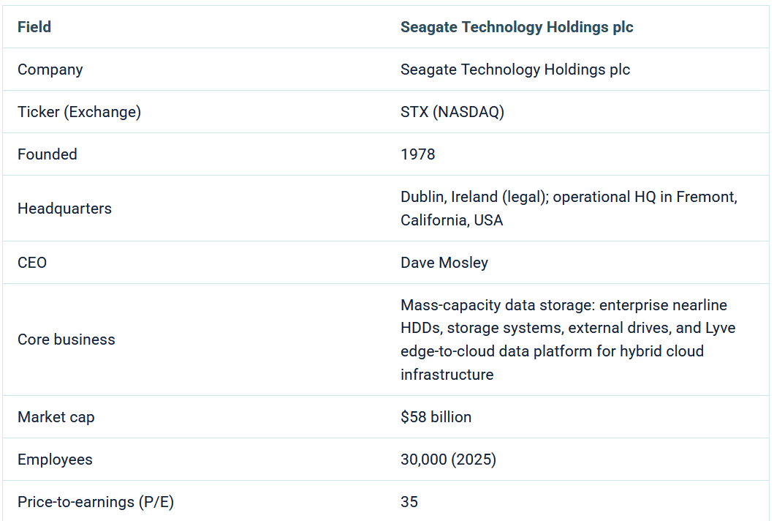Viewport: 774px width, 521px height.
Task: Click the 'CEO' row label
Action: click(32, 263)
